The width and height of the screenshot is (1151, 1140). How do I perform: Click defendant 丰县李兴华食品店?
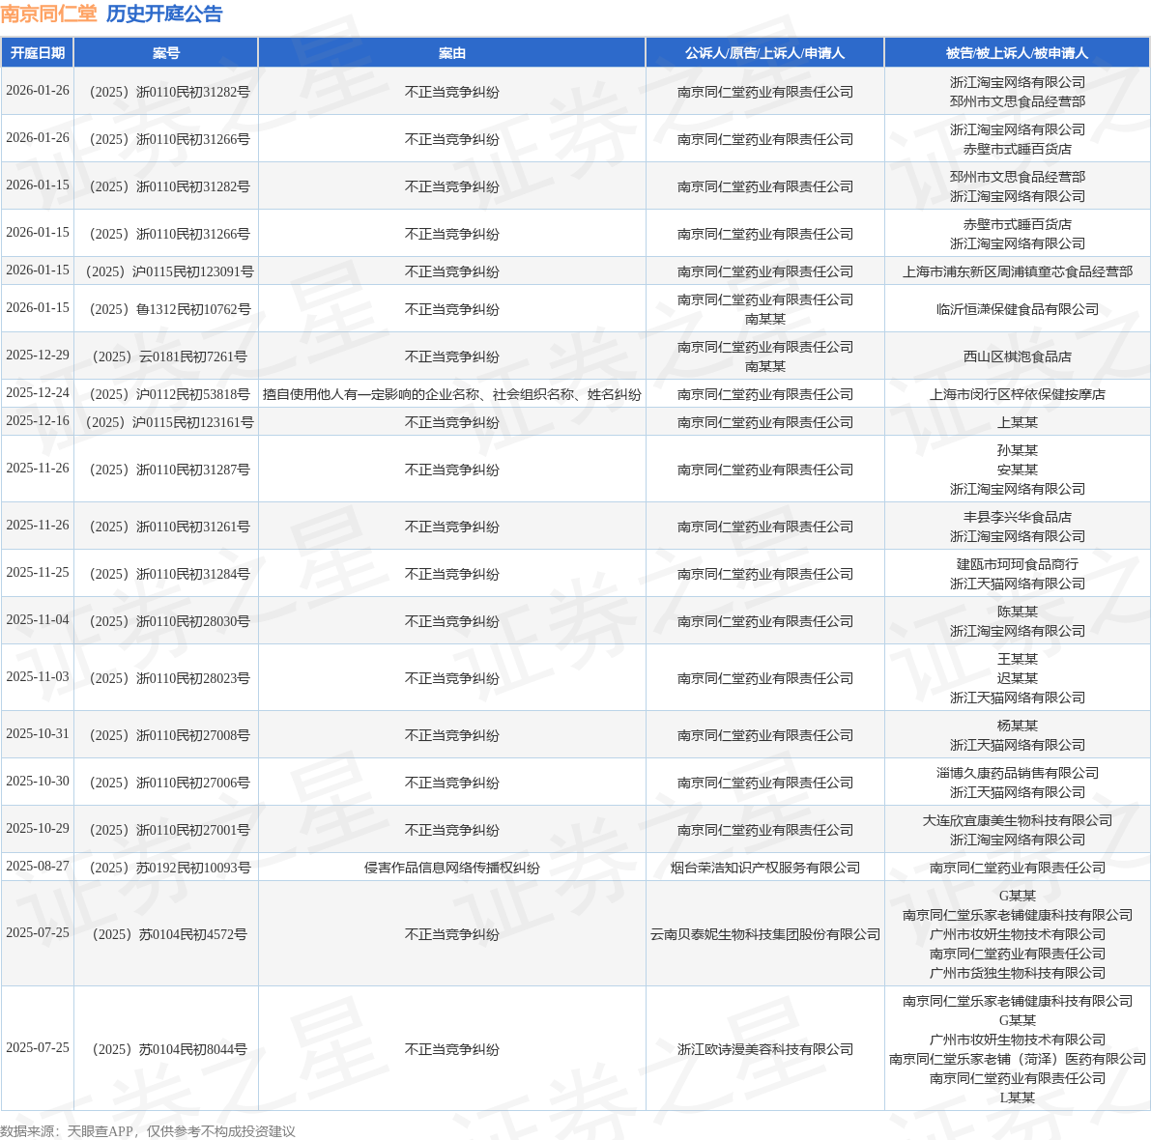1018,517
